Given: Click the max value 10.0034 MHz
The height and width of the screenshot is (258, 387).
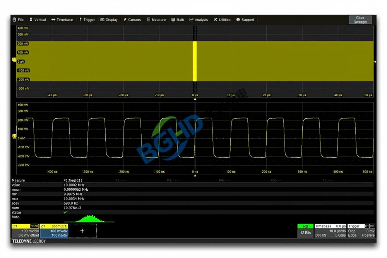Looking at the screenshot, I should [74, 198].
